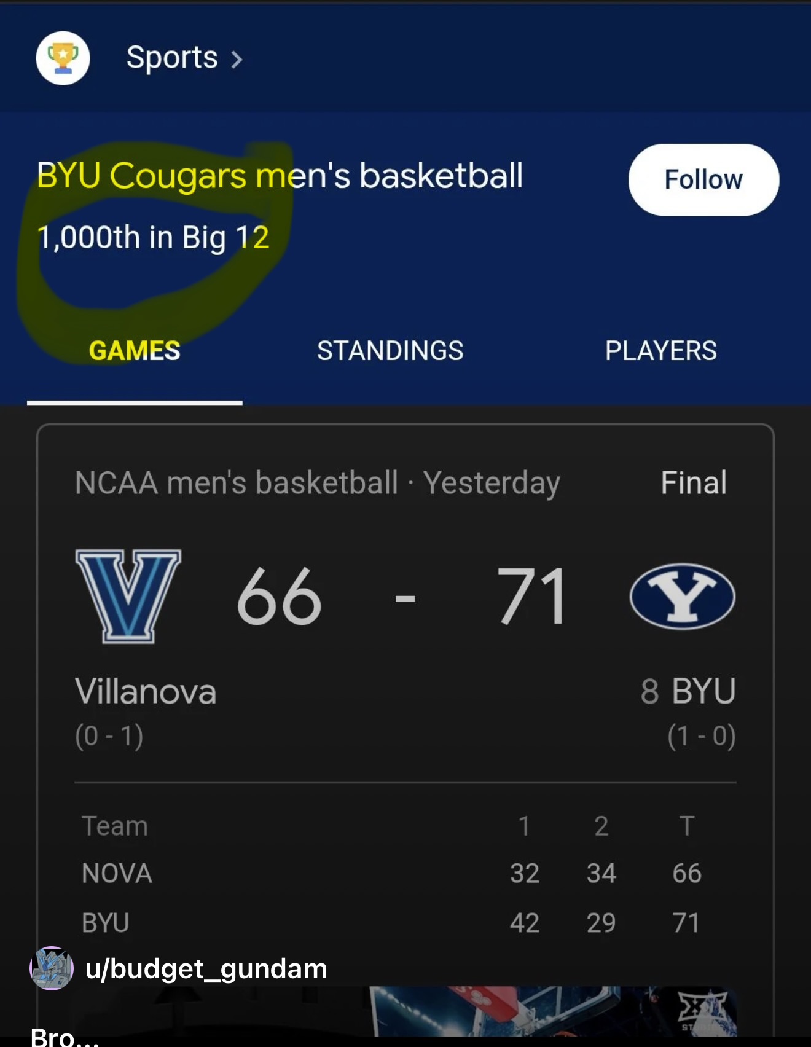Click the 66 - 71 final score
811x1047 pixels.
click(x=403, y=597)
